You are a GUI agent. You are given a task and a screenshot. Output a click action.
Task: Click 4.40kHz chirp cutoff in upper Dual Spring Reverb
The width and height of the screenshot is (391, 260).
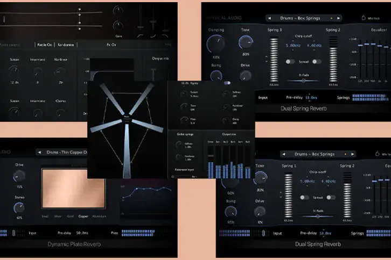point(314,46)
